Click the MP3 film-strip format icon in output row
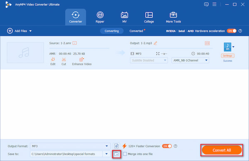Screen dimensions: 249x161 132,54
